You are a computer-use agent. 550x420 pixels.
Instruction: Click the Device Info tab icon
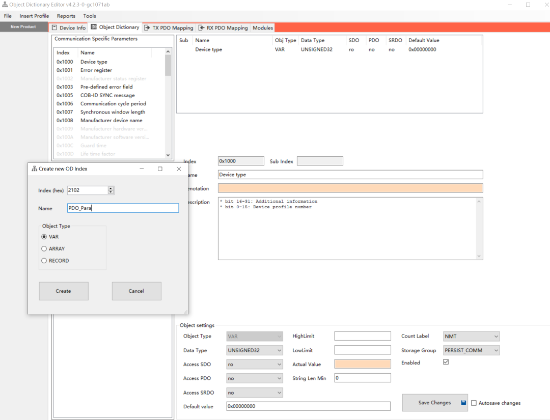pyautogui.click(x=54, y=27)
